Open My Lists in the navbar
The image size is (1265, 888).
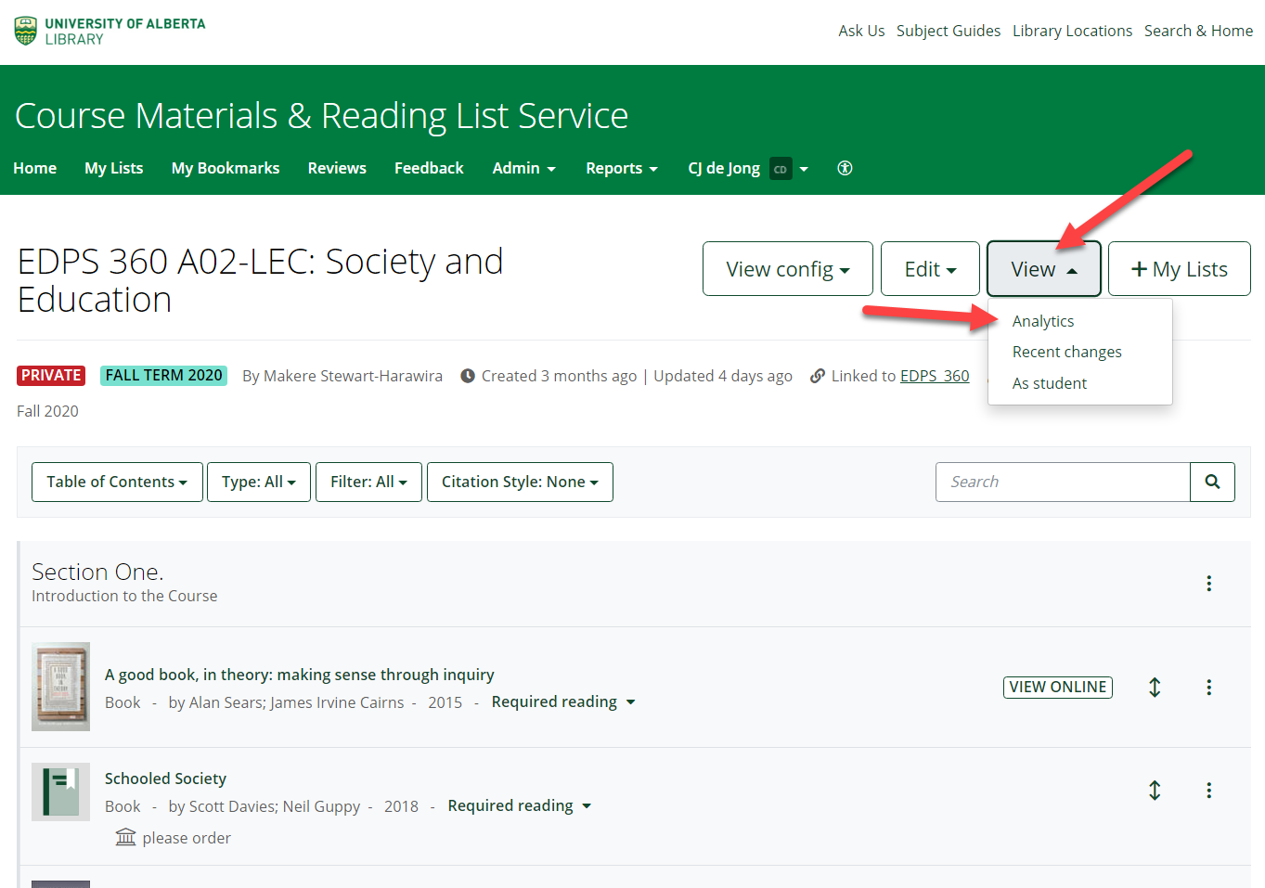[x=114, y=168]
